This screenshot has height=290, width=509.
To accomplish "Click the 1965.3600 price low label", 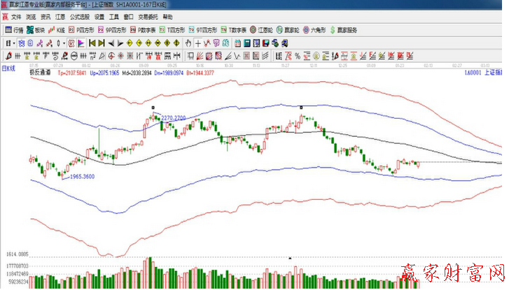I will coord(81,178).
